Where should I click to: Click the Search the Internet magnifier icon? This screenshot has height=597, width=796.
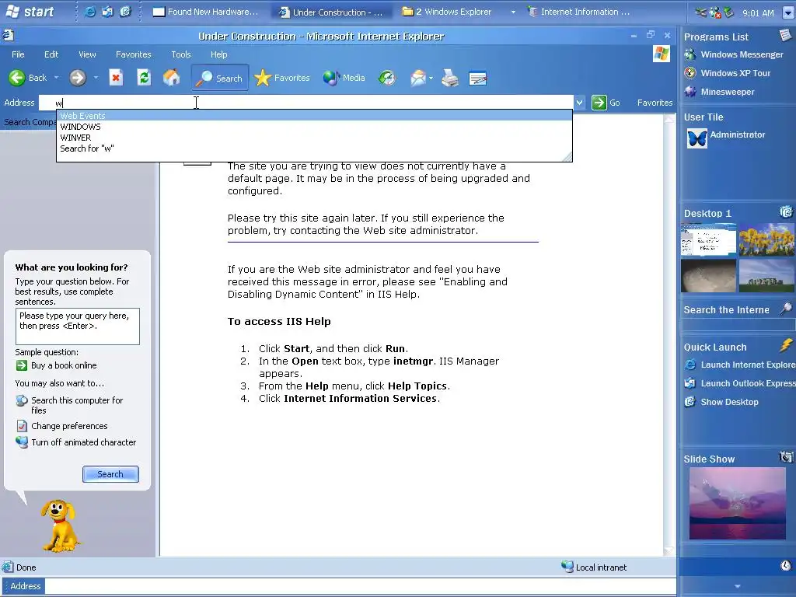[x=786, y=308]
